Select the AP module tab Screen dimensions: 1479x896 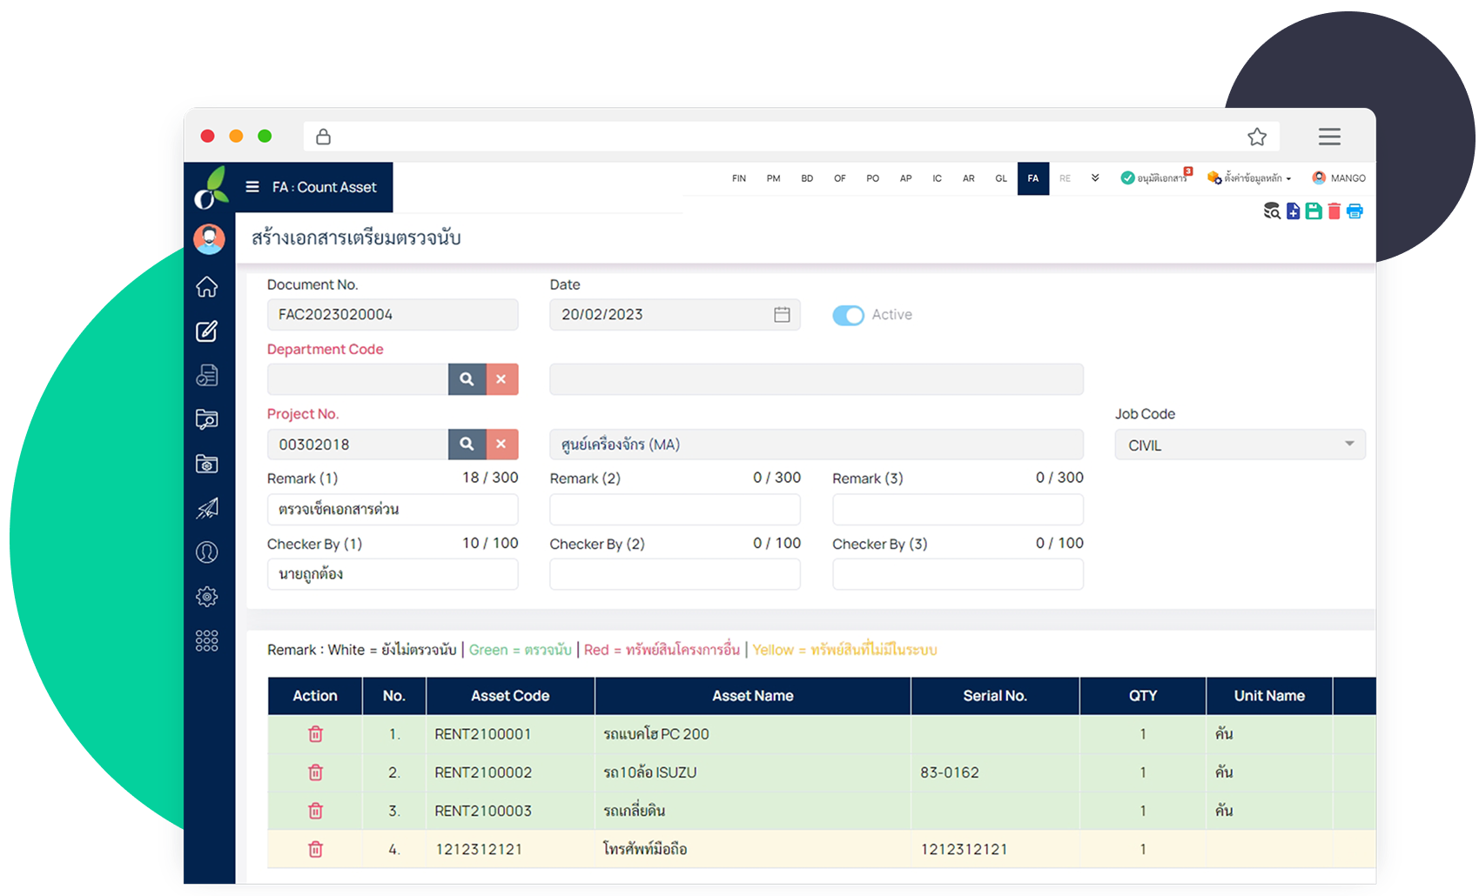[905, 178]
